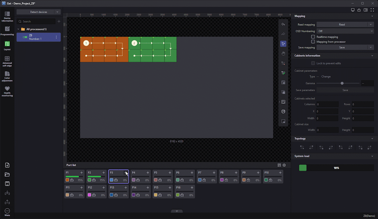Click the first topology routing icon
The width and height of the screenshot is (378, 219).
click(x=302, y=147)
